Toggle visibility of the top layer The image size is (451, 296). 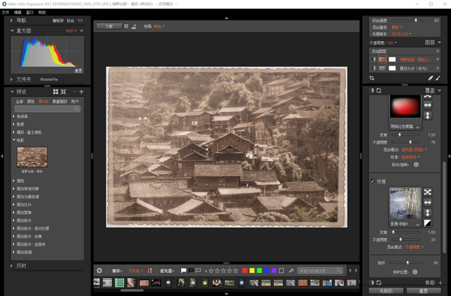point(372,59)
